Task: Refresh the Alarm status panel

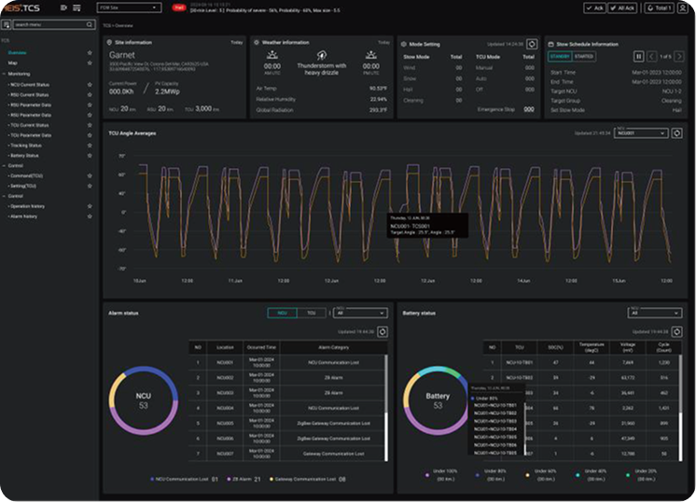Action: [x=384, y=331]
